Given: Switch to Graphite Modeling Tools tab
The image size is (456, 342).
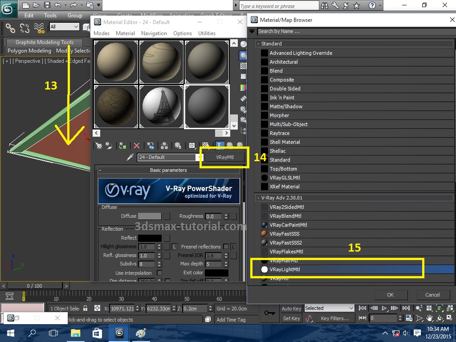Looking at the screenshot, I should coord(44,42).
